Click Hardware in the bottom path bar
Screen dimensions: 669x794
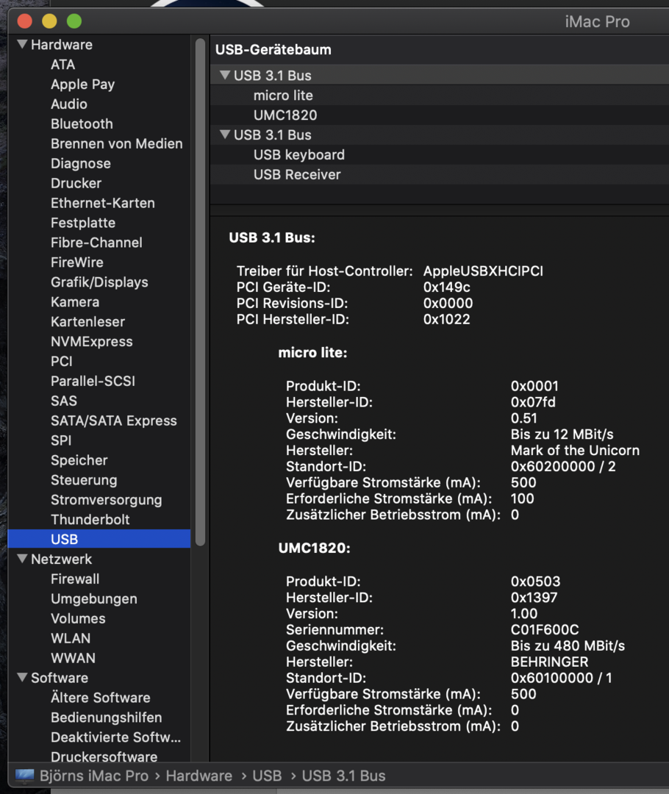(198, 776)
